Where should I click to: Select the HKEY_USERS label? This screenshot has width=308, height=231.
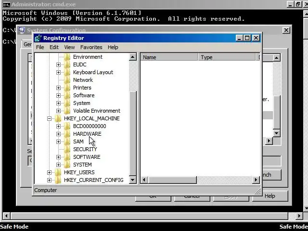[x=79, y=172]
